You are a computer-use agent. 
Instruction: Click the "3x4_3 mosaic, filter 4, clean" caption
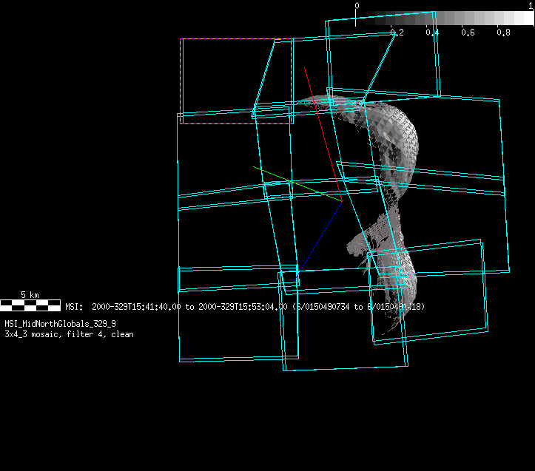69,334
